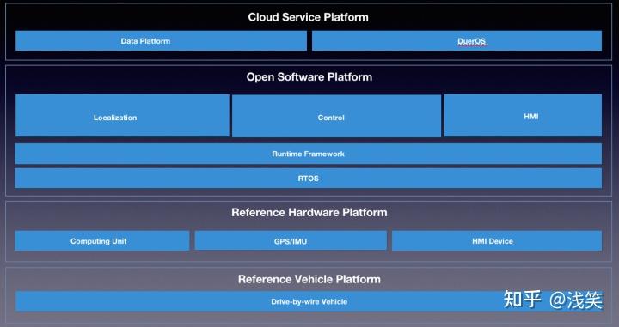Click the Control module box
The height and width of the screenshot is (327, 619).
pos(336,116)
